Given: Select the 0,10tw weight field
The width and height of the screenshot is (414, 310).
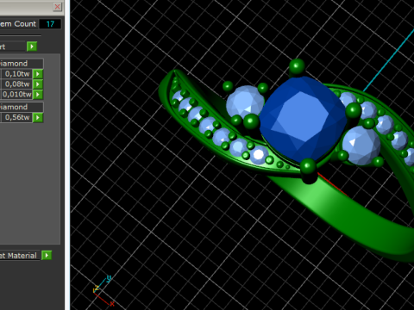Looking at the screenshot, I should click(x=16, y=74).
